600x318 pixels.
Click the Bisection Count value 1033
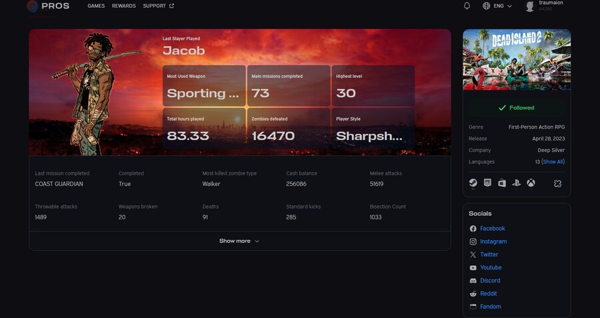[376, 217]
